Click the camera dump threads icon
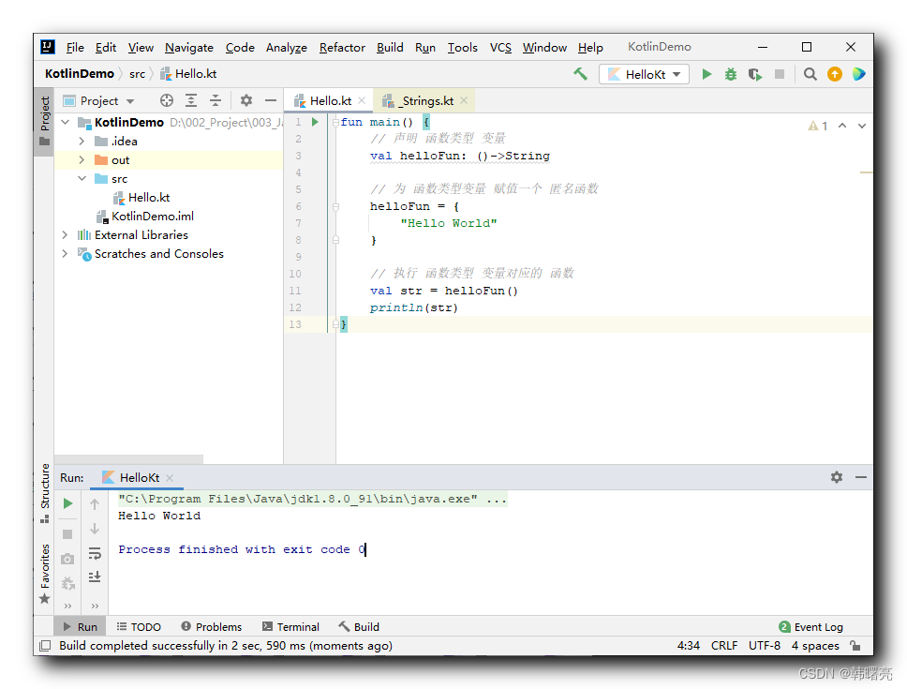This screenshot has width=907, height=689. [67, 559]
